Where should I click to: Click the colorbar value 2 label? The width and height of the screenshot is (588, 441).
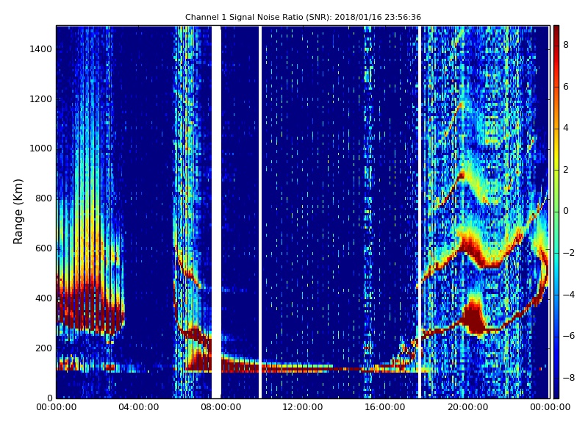click(566, 170)
